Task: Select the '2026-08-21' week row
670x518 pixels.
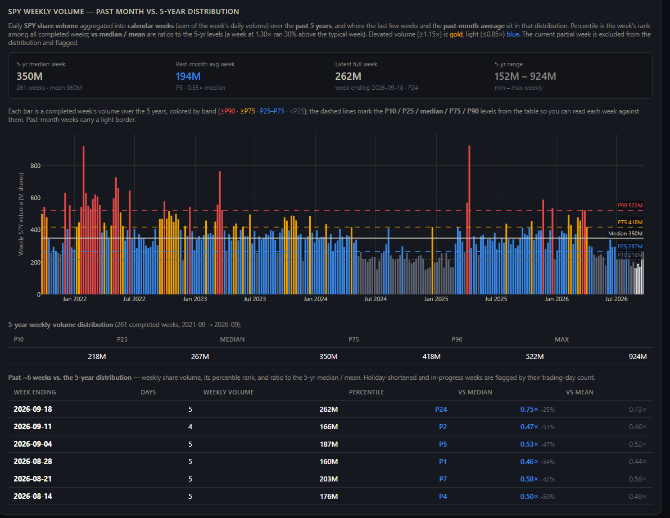Action: (x=331, y=479)
